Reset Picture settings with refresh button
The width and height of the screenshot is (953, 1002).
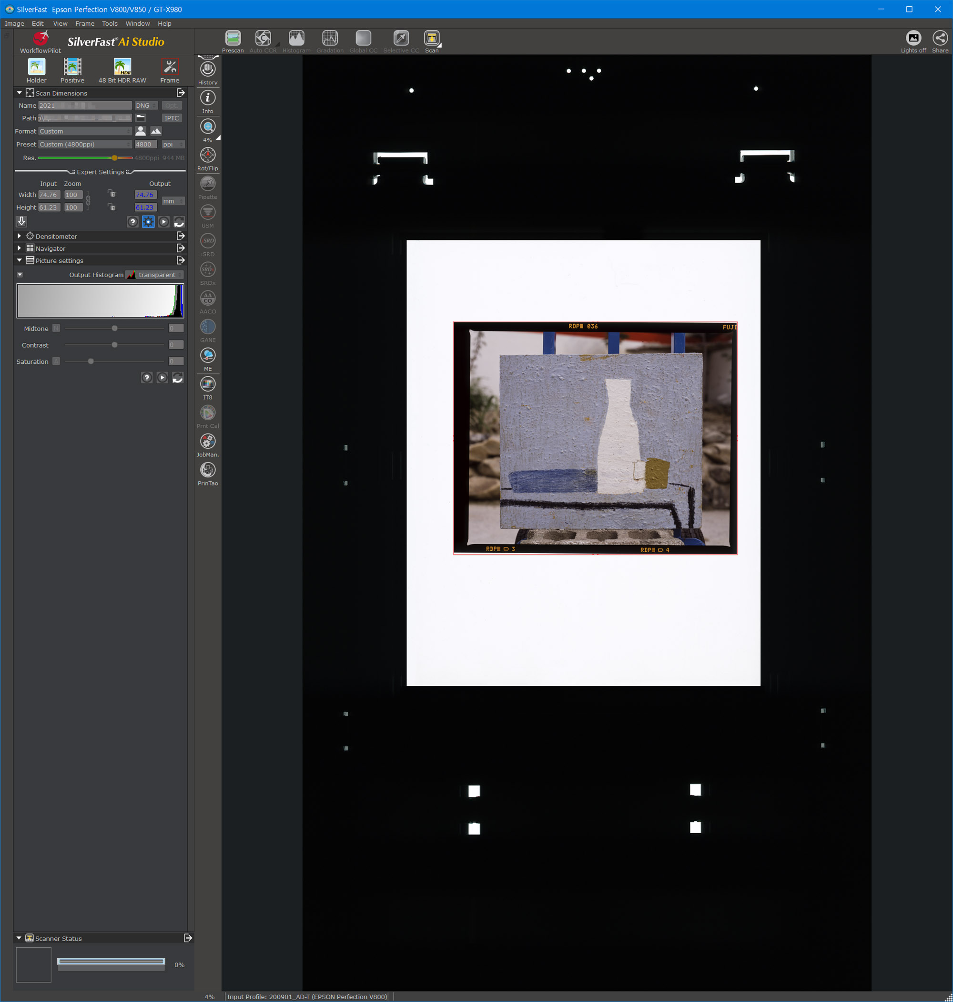tap(178, 378)
